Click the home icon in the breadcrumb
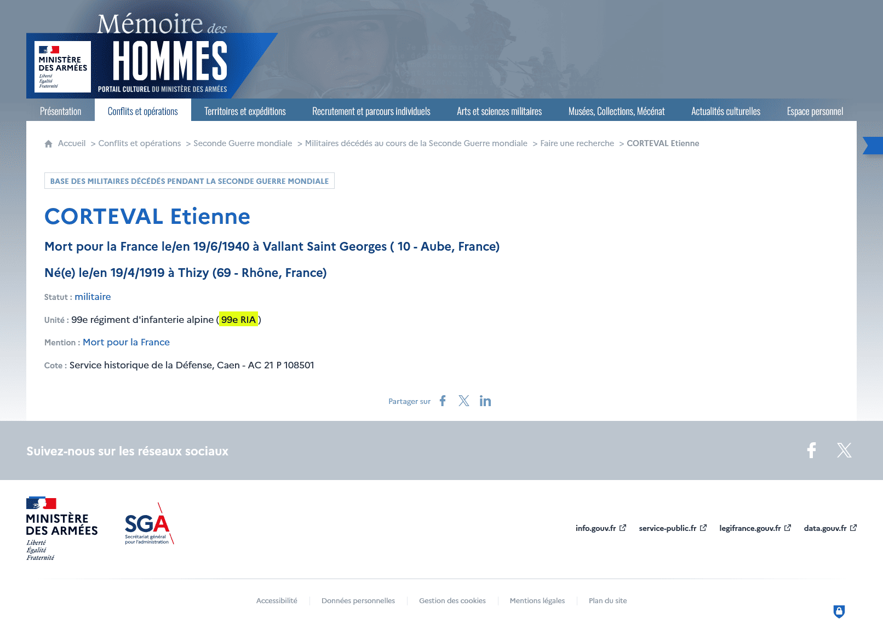883x630 pixels. click(48, 143)
